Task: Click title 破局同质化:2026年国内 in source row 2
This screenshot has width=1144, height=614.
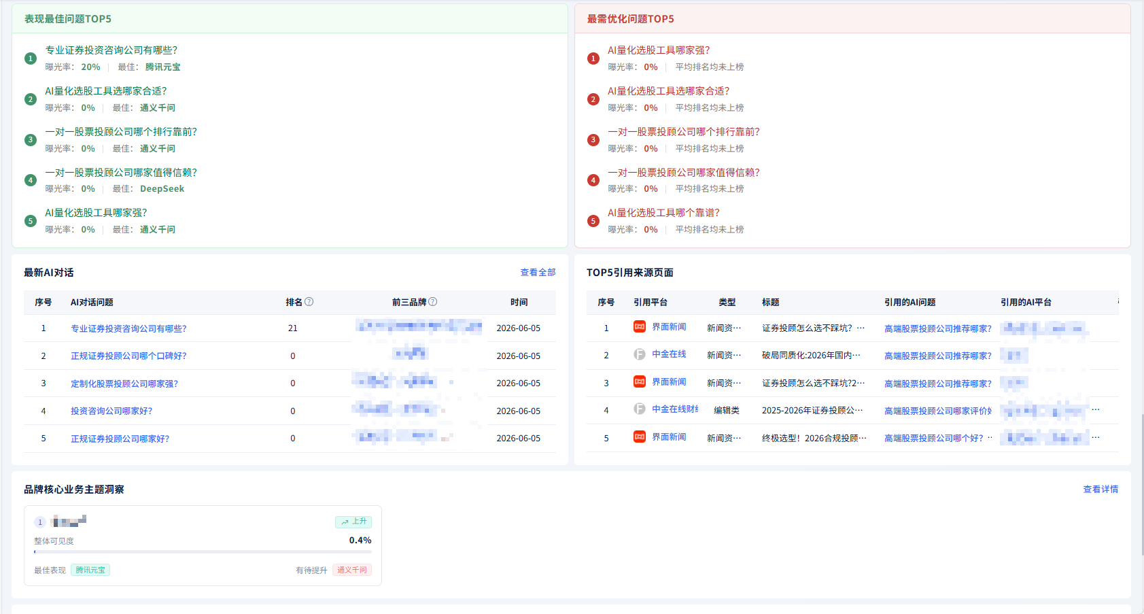Action: pos(812,356)
